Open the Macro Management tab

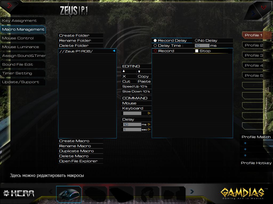[23, 29]
